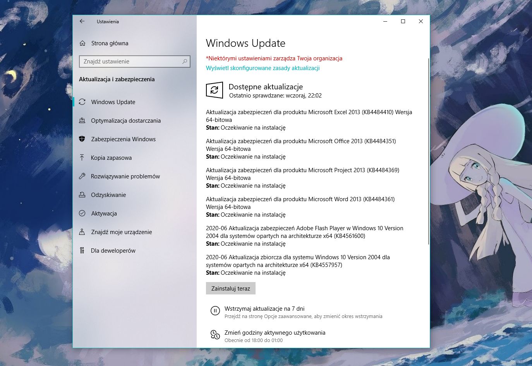Click the Dla deweloperów icon
Viewport: 532px width, 366px height.
(82, 251)
